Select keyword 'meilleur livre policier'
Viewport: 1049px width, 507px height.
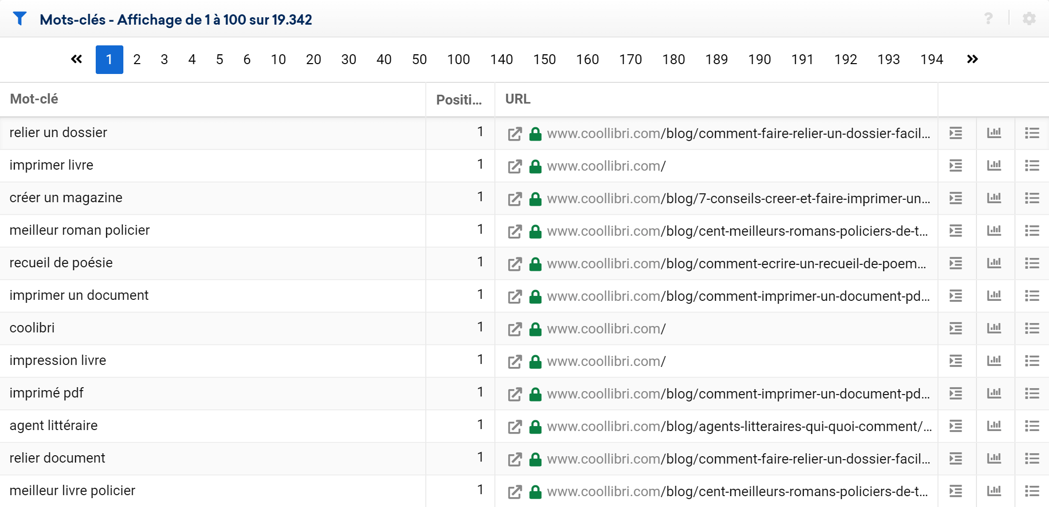pyautogui.click(x=73, y=491)
